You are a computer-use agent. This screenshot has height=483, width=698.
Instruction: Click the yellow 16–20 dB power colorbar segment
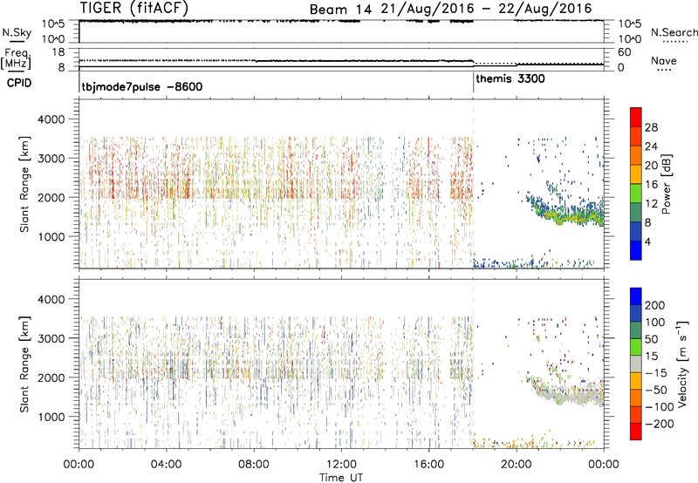636,173
